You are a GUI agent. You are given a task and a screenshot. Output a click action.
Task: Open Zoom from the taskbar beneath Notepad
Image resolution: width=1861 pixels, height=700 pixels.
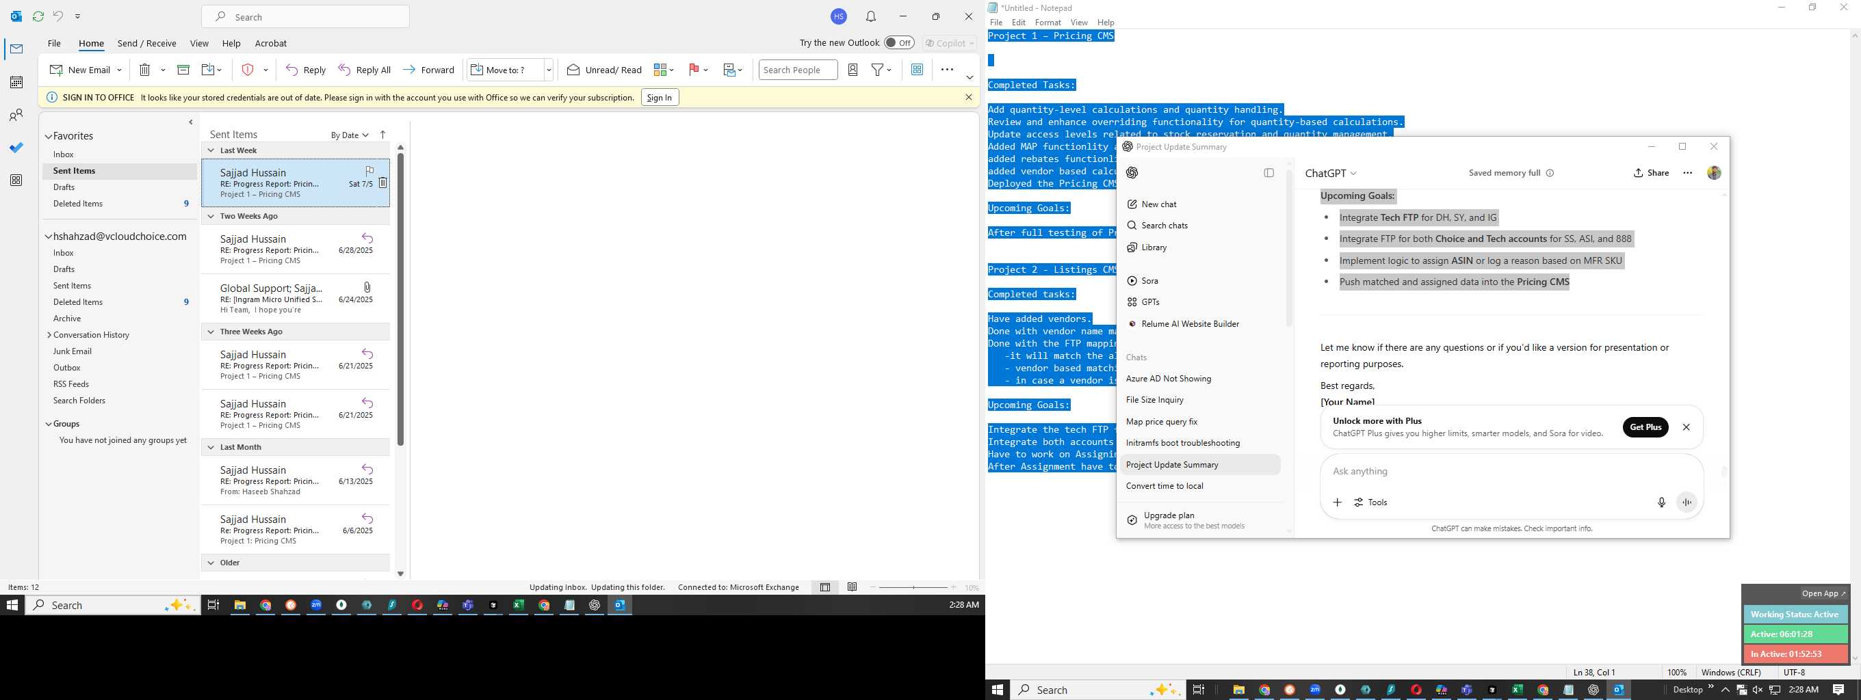coord(1315,690)
